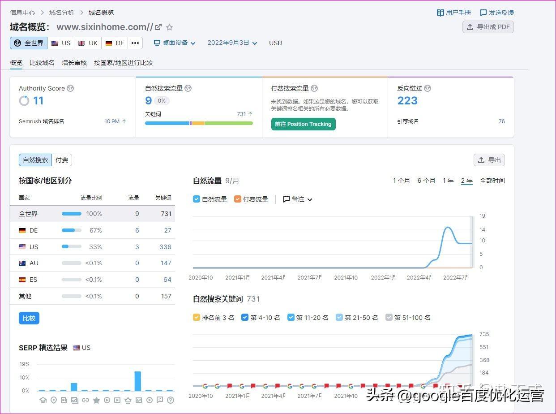Click the star reviews SERP feature icon
556x414 pixels.
(x=96, y=400)
